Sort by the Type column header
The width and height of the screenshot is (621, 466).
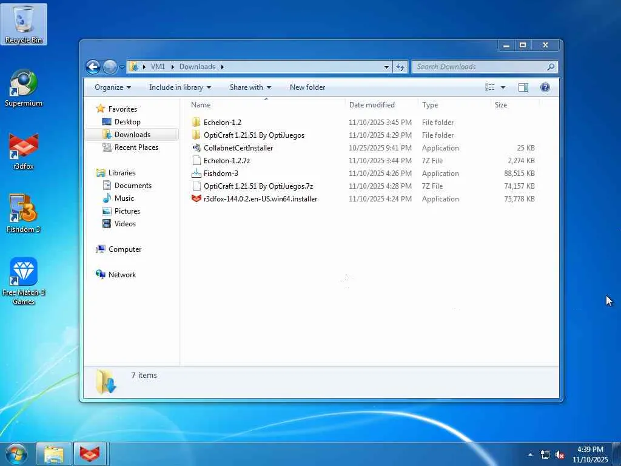pyautogui.click(x=454, y=105)
